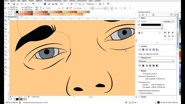Click the rotation angle field showing 0,0
This screenshot has width=185, height=104.
(51, 8)
